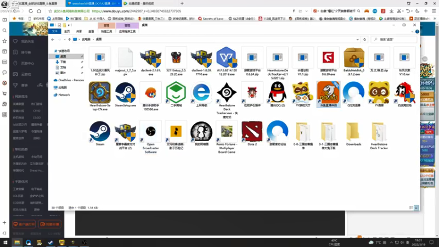The width and height of the screenshot is (439, 247).
Task: Switch to large icons view button
Action: 417,207
